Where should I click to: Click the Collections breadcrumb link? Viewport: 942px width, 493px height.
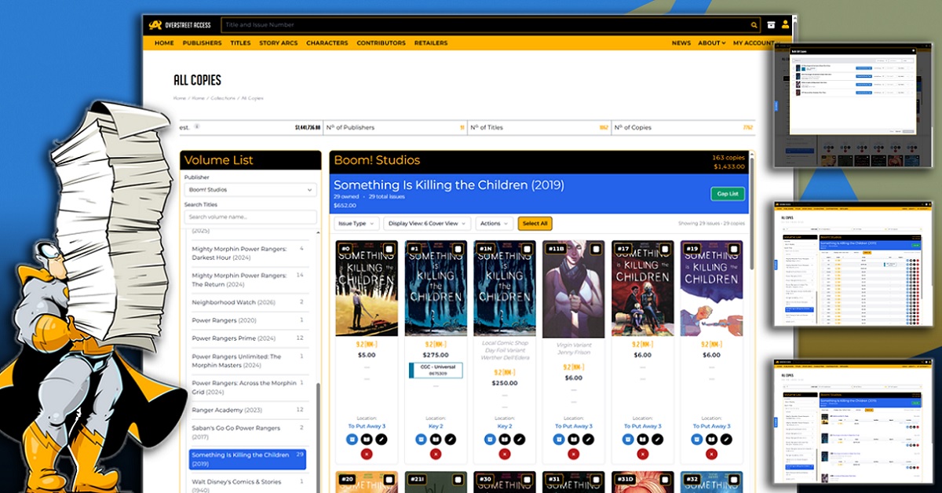point(223,98)
